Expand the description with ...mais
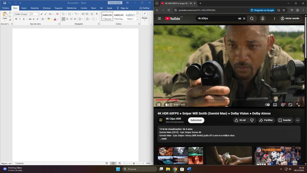 pos(163,139)
